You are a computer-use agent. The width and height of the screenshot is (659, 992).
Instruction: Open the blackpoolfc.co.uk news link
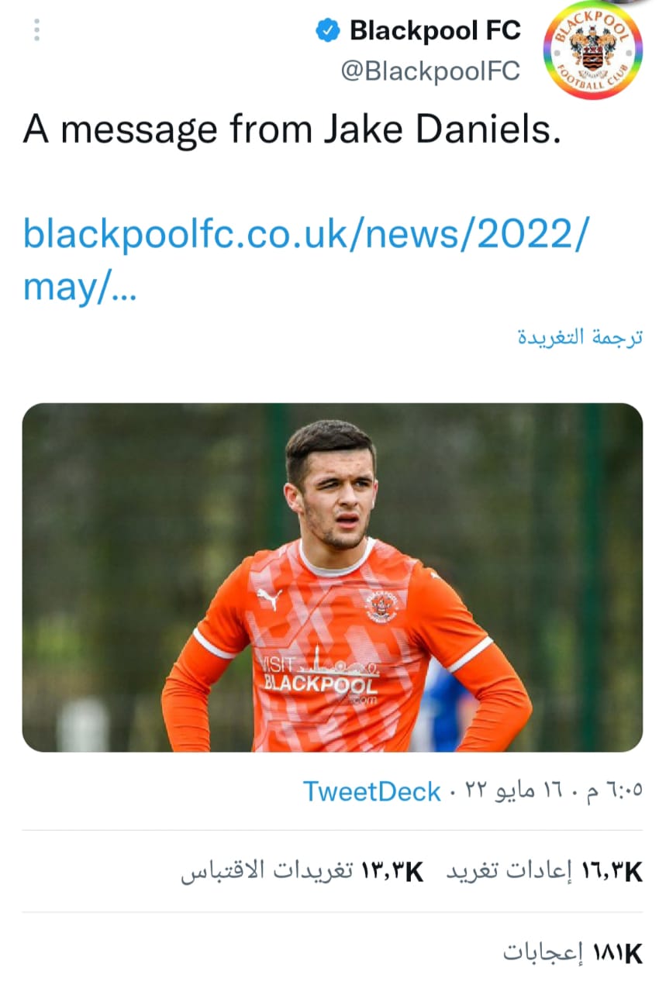tap(304, 260)
